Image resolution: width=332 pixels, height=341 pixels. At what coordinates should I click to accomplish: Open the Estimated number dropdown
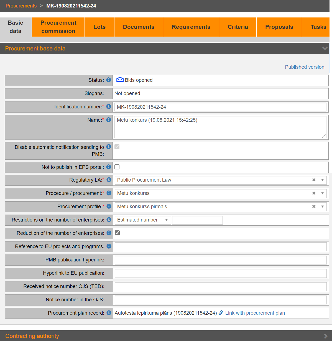pyautogui.click(x=142, y=220)
